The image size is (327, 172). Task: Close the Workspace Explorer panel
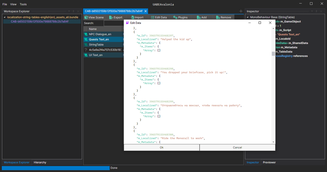pos(78,11)
